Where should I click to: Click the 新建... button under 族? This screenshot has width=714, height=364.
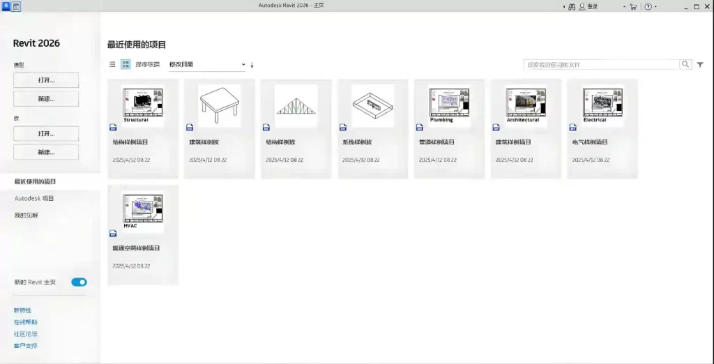(46, 152)
